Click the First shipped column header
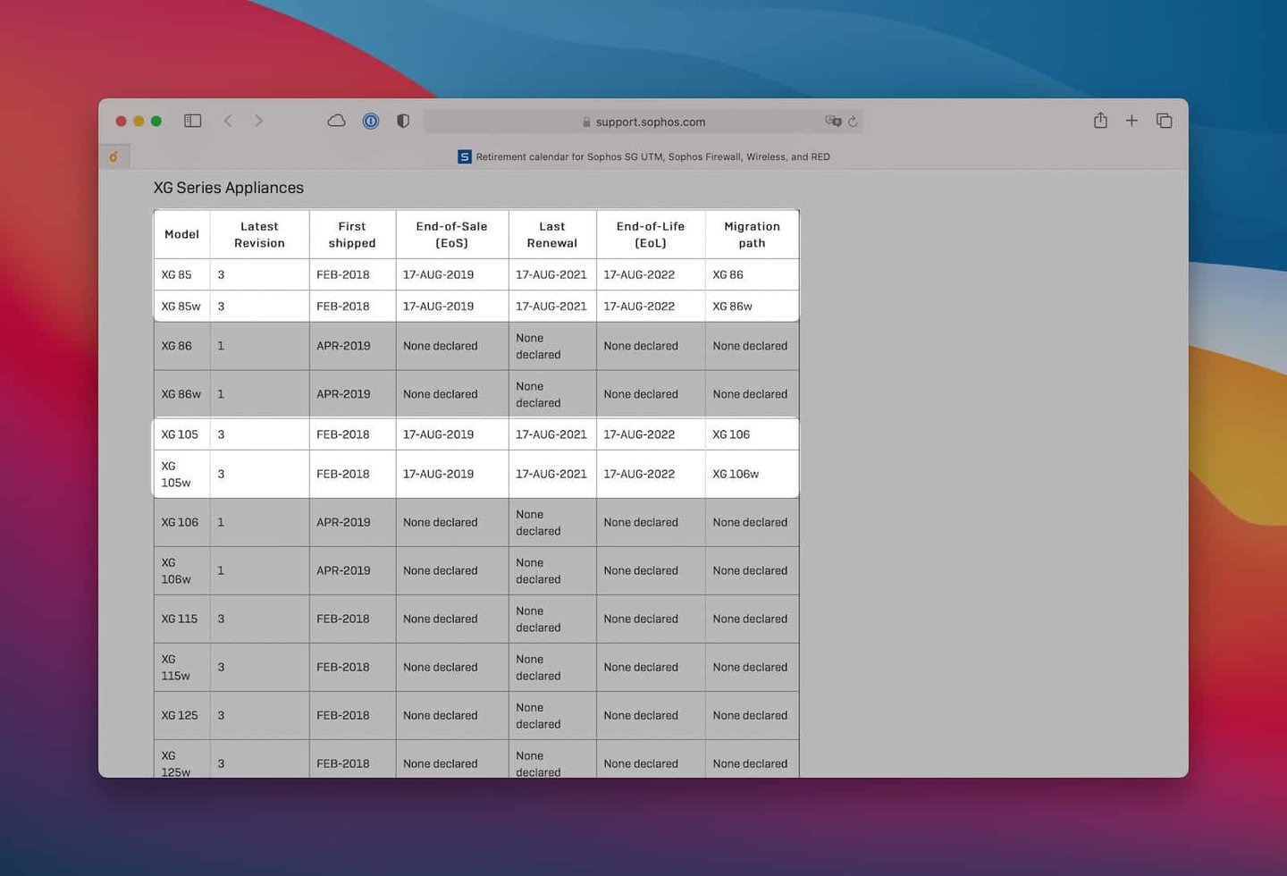 pos(352,234)
